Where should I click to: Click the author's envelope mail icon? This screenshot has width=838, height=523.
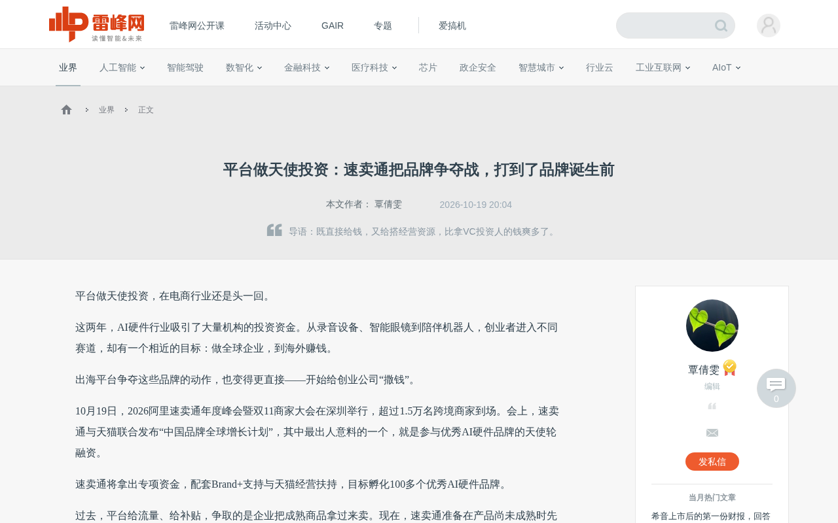click(x=712, y=433)
